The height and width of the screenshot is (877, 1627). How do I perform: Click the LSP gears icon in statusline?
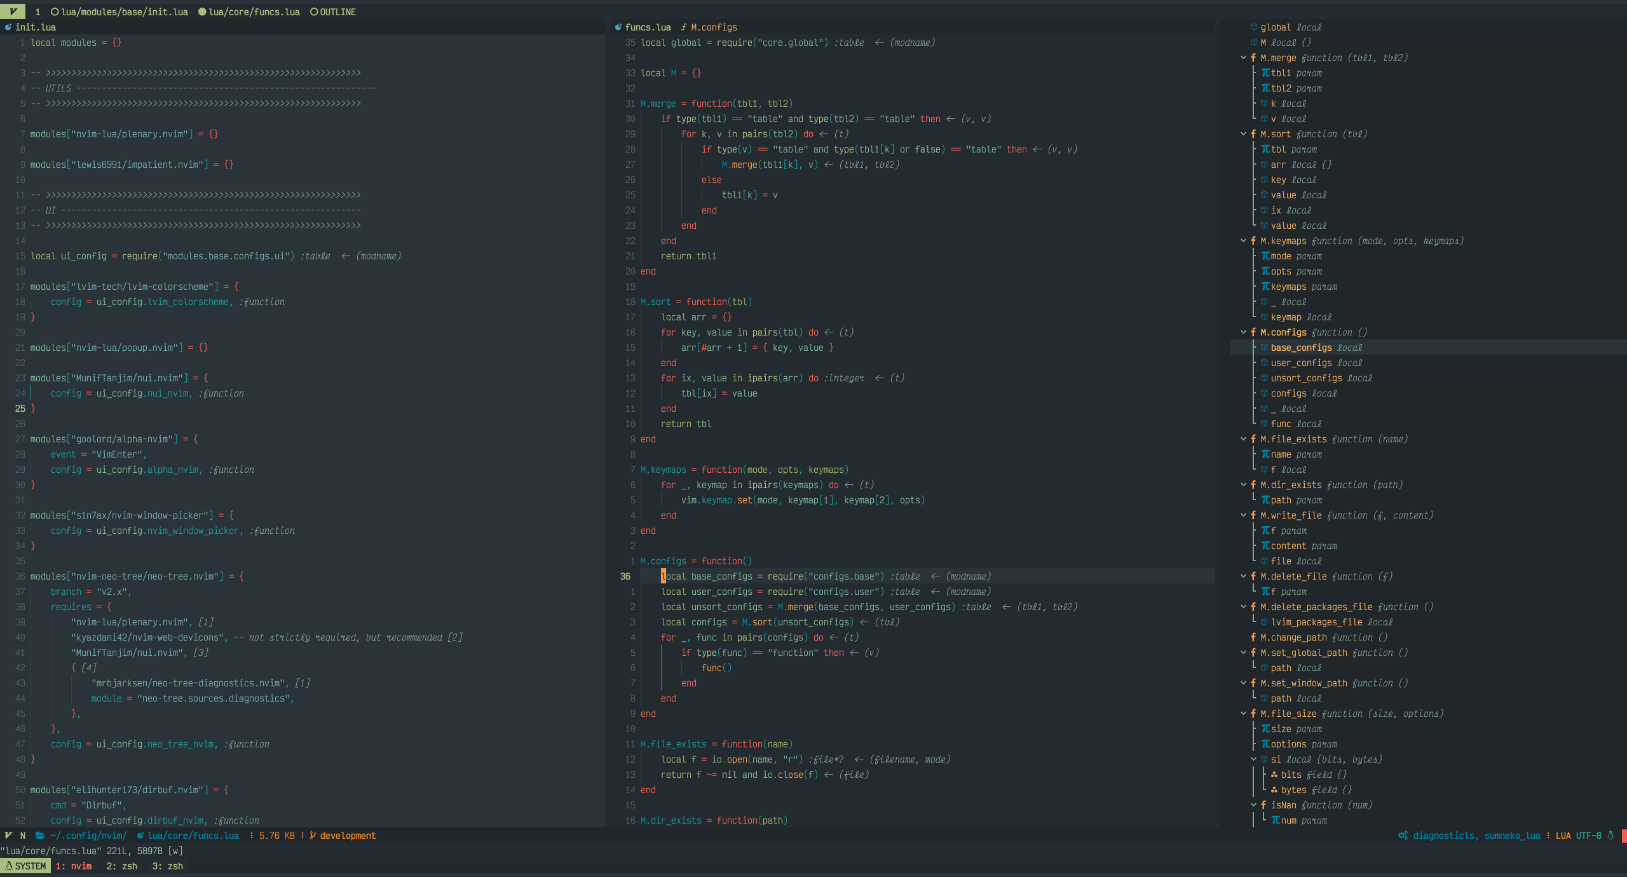click(x=1403, y=836)
